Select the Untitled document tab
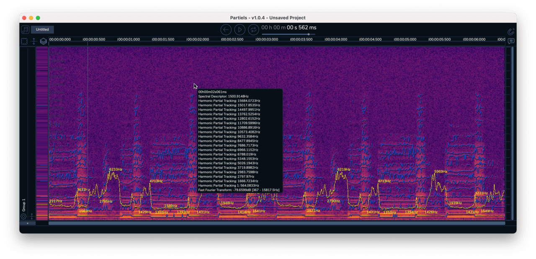Image resolution: width=536 pixels, height=259 pixels. pos(42,30)
